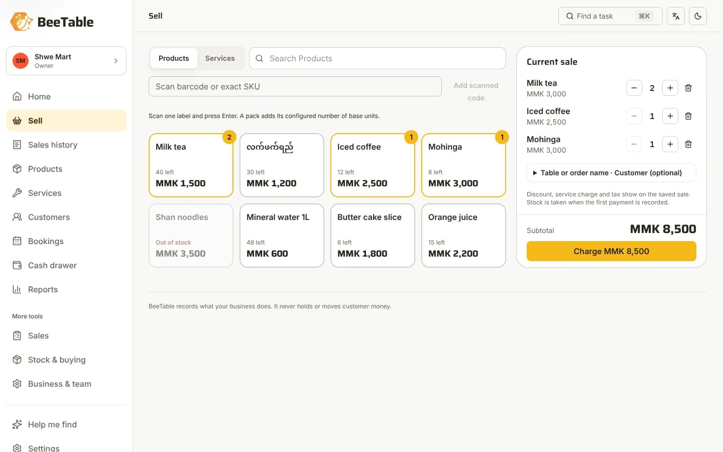Viewport: 723px width, 452px height.
Task: Increase Milk tea quantity with plus
Action: pos(670,88)
